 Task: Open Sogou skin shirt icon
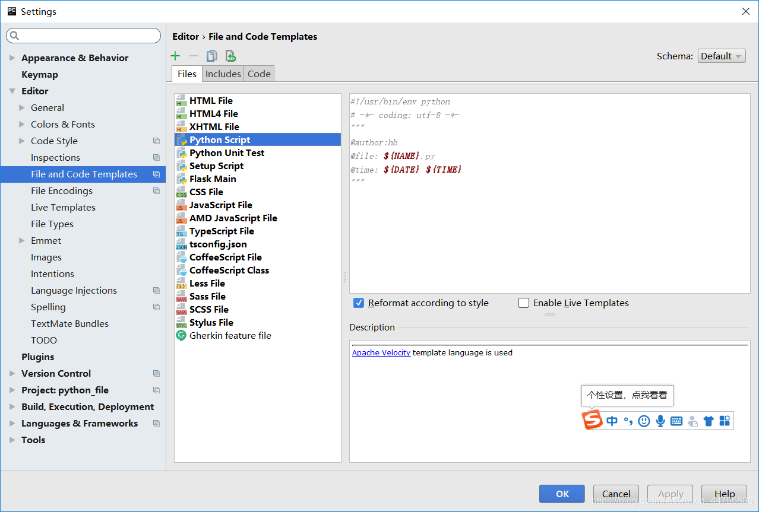tap(708, 421)
